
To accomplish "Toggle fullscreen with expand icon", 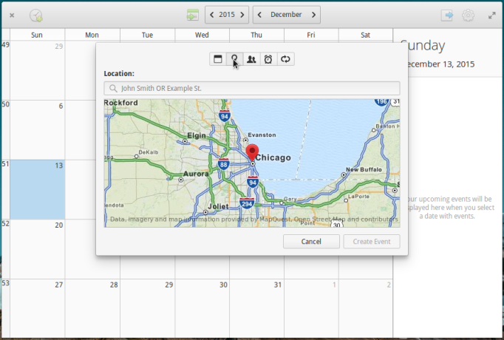I will [491, 15].
